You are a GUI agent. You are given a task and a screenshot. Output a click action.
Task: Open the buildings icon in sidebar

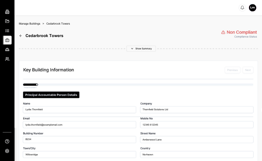pyautogui.click(x=7, y=12)
